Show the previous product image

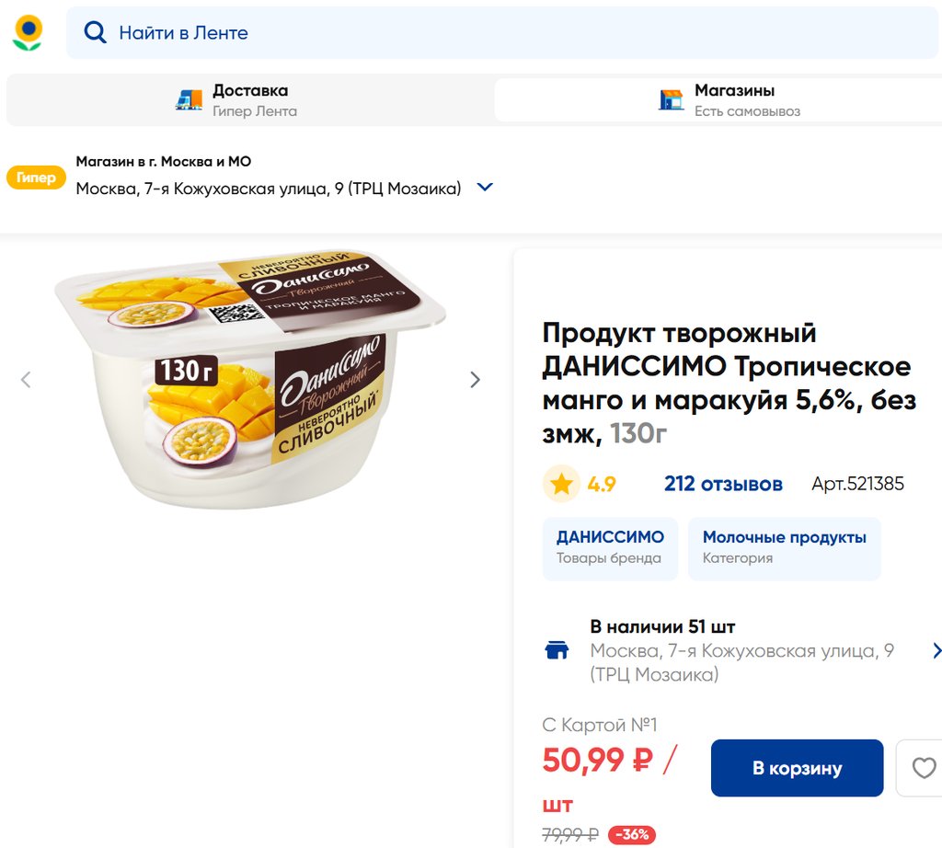click(x=26, y=380)
